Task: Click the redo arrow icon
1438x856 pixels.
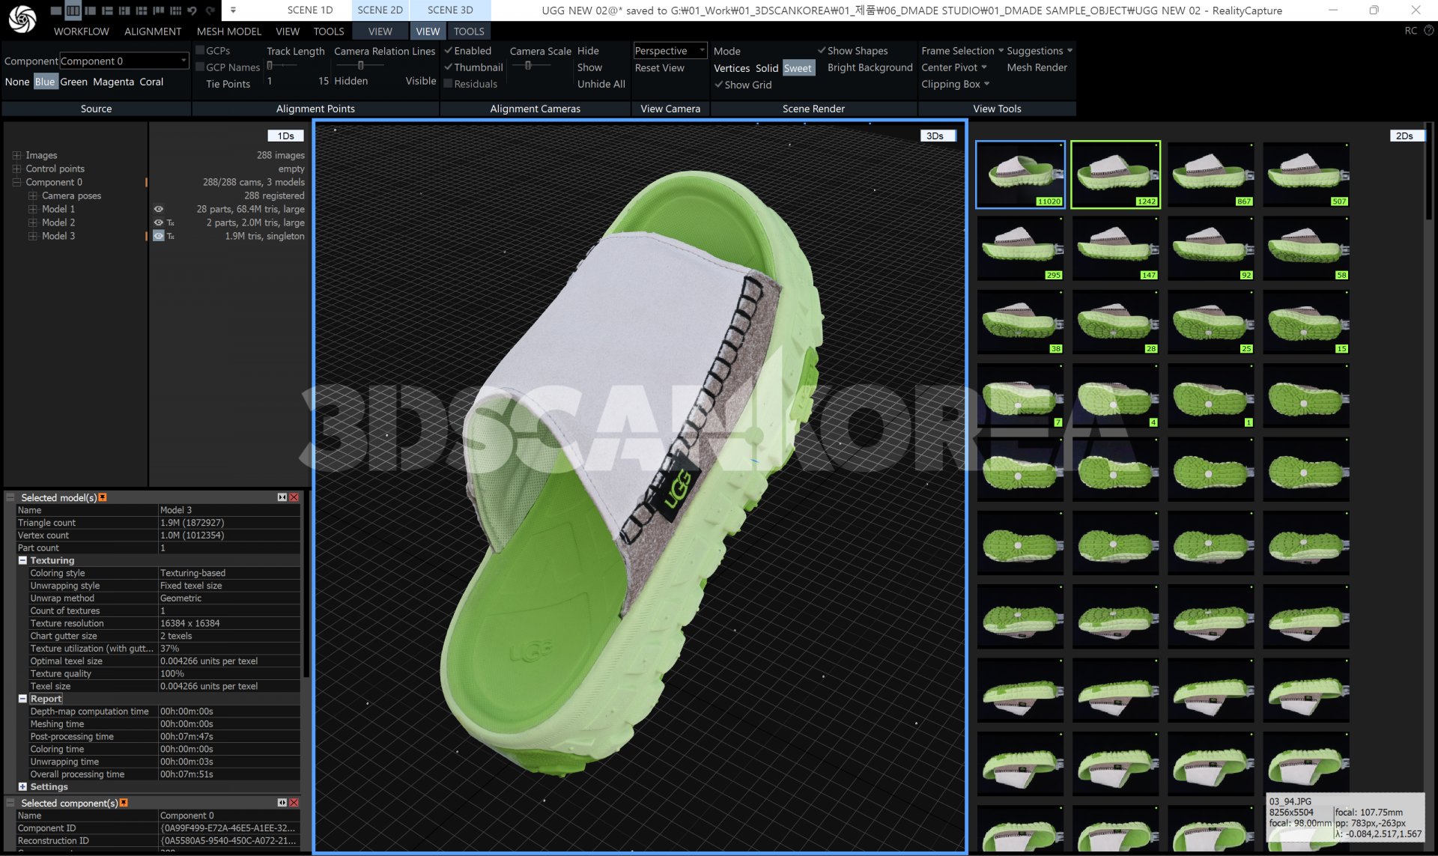Action: pyautogui.click(x=210, y=10)
